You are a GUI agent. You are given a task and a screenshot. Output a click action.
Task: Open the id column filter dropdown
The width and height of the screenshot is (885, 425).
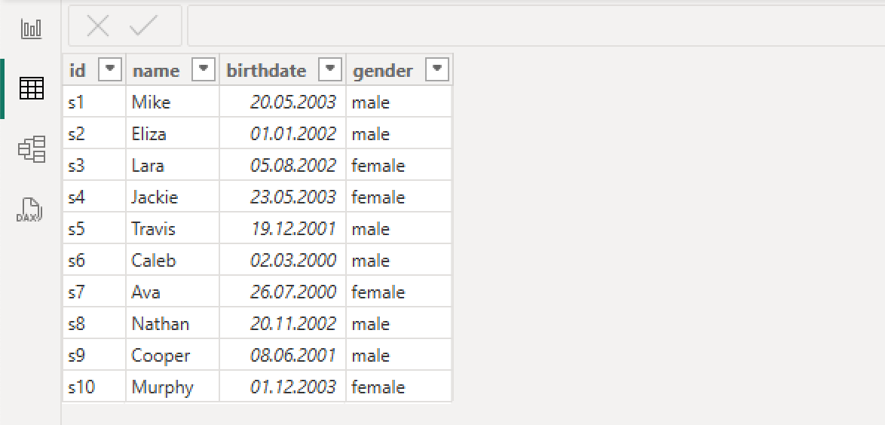110,70
